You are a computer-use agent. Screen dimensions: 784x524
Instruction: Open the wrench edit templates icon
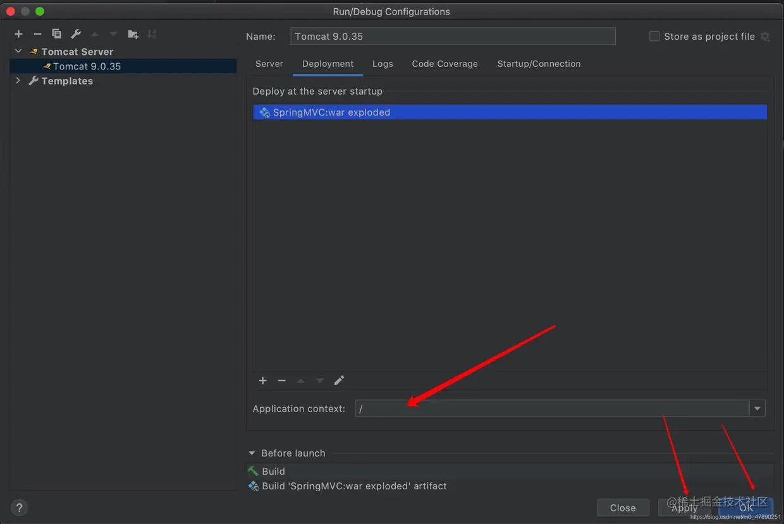pyautogui.click(x=75, y=34)
